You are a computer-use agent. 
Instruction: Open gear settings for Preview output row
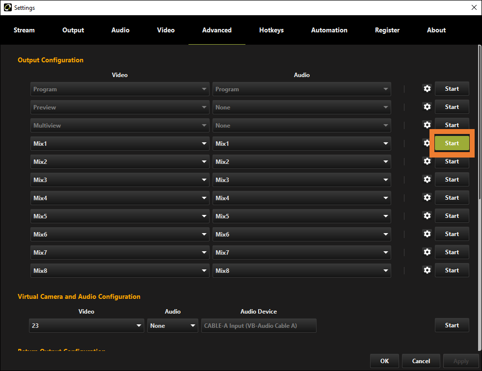pos(427,107)
